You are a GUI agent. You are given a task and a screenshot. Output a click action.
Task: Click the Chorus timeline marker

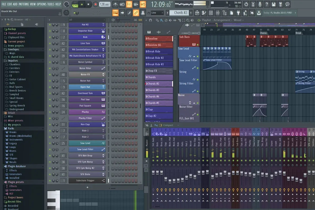[263, 33]
